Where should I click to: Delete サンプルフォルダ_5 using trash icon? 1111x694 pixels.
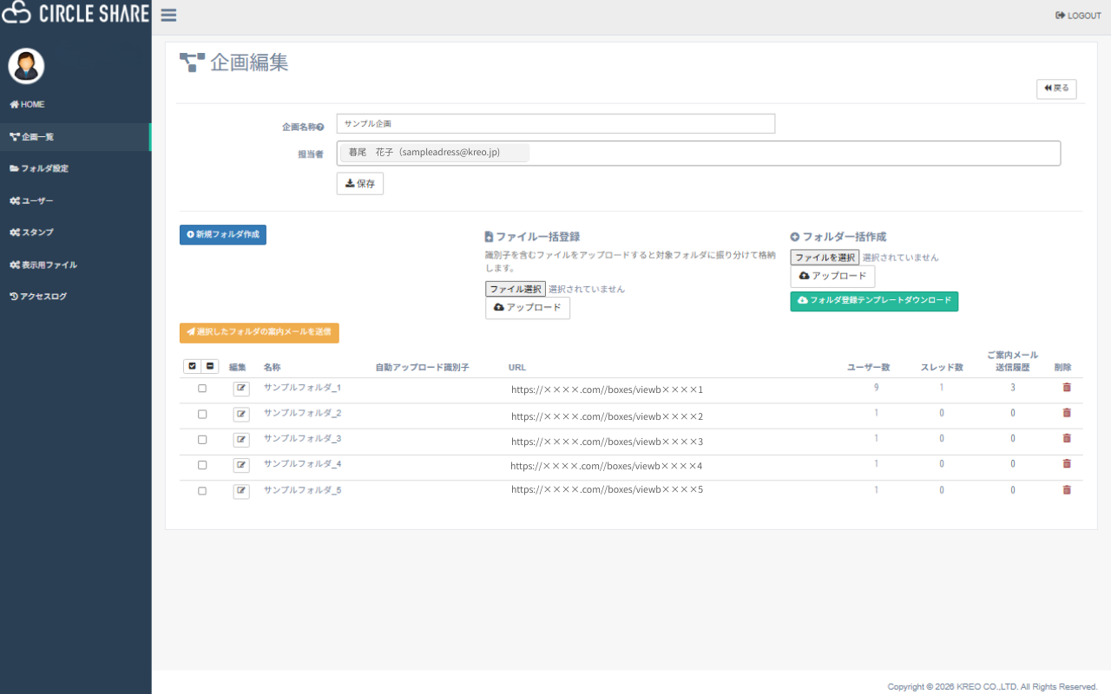click(1067, 490)
